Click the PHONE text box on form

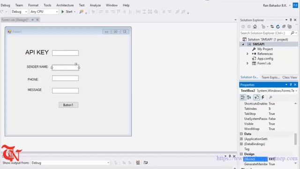pyautogui.click(x=65, y=78)
